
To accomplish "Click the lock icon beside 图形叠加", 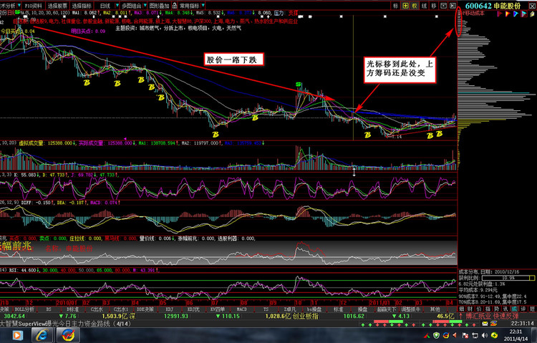I will [175, 6].
